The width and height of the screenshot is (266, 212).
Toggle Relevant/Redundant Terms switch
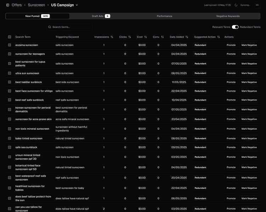(x=235, y=27)
